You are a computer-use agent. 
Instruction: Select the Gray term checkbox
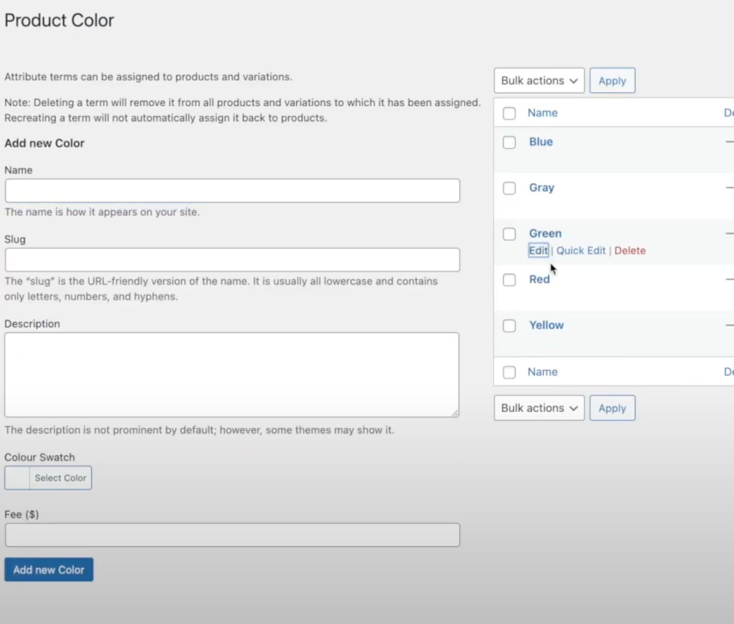click(509, 188)
